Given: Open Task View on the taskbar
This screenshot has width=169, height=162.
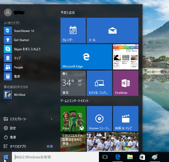Looking at the screenshot, I should tap(105, 157).
